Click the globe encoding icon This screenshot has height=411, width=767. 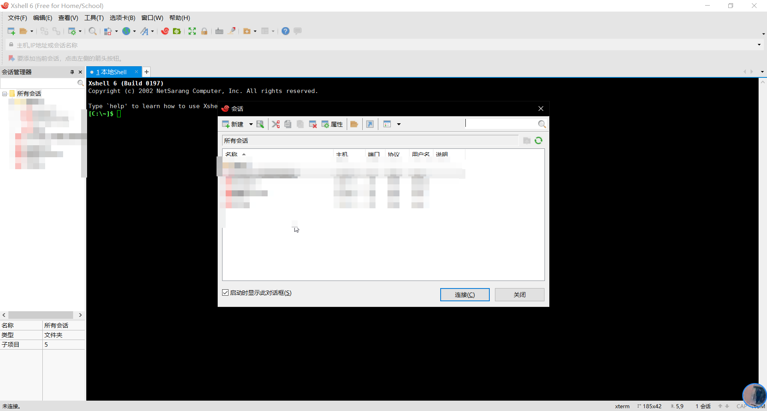coord(126,31)
